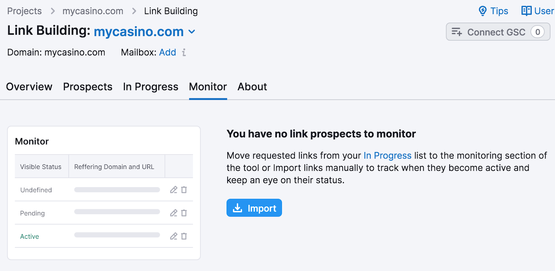
Task: Open the In Progress link in description
Action: coord(387,155)
